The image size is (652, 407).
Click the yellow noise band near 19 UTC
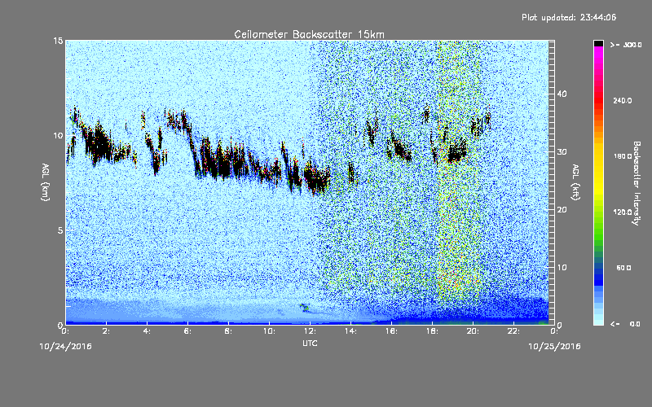[459, 174]
